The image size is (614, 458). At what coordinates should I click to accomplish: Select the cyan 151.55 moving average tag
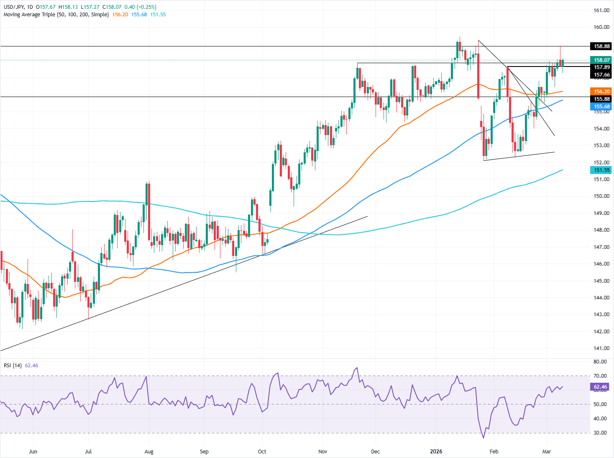click(x=600, y=170)
